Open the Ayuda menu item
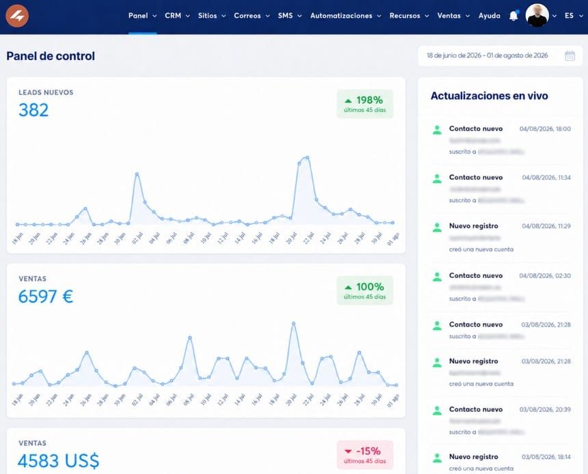Screen dimensions: 588x474 pos(489,16)
